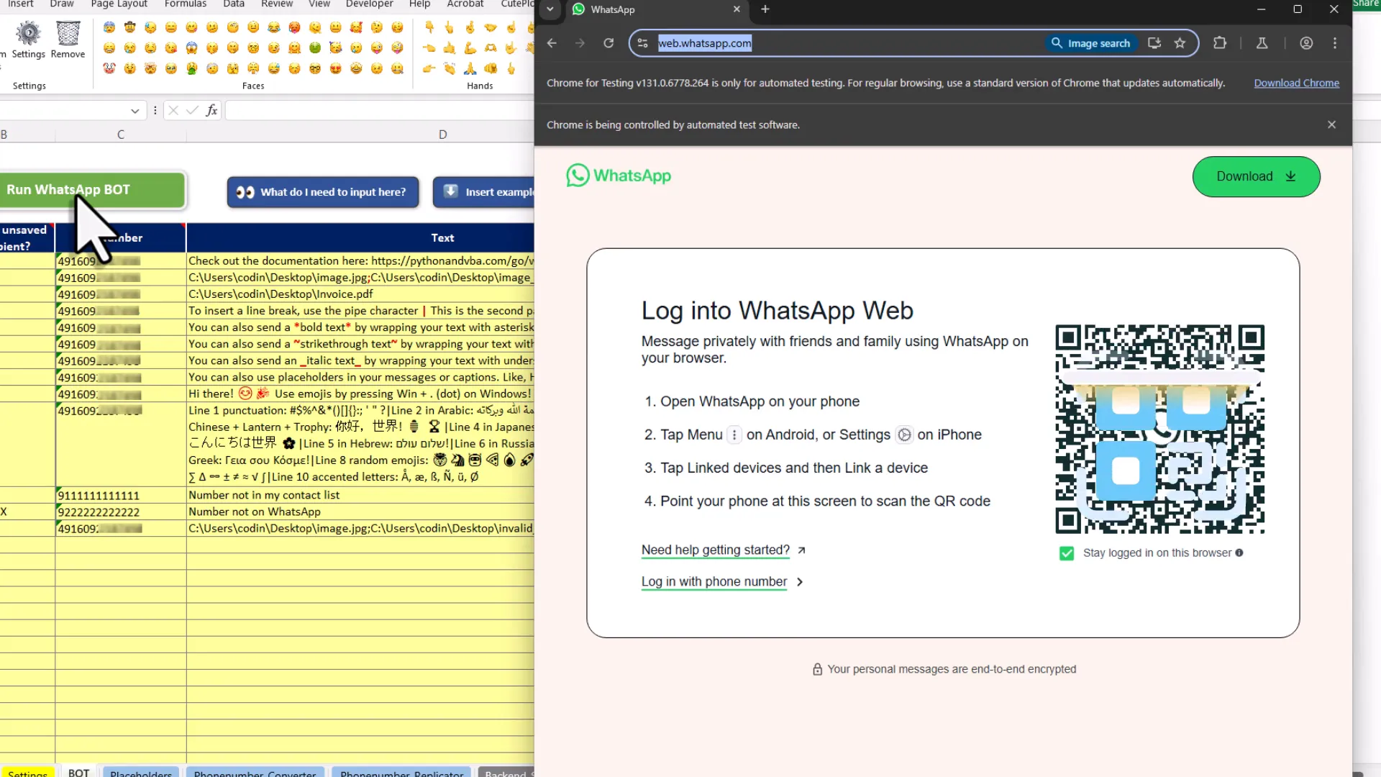This screenshot has width=1381, height=777.
Task: Open the Page Layout ribbon tab
Action: click(x=119, y=4)
